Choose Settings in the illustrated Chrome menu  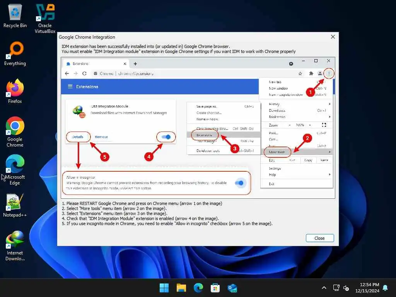tap(275, 168)
